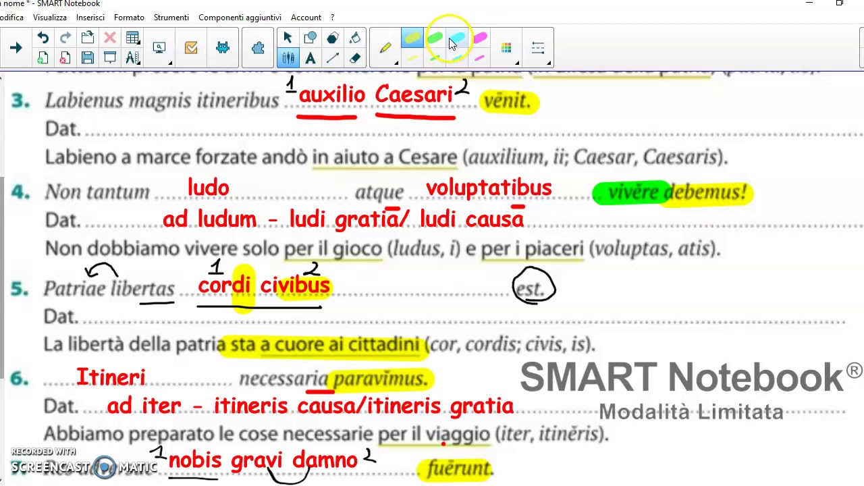Pick the thin magenta highlighter
The image size is (864, 486).
(x=480, y=59)
